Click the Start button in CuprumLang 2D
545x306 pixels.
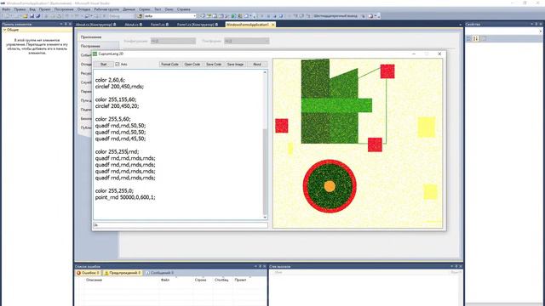[x=104, y=65]
